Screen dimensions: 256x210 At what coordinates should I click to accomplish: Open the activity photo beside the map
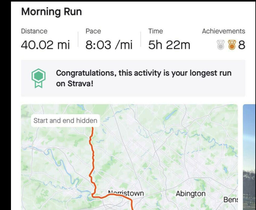pyautogui.click(x=249, y=156)
